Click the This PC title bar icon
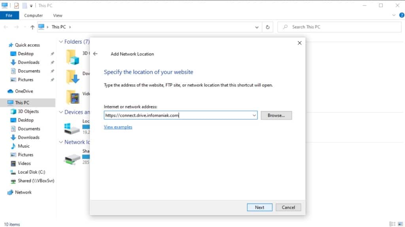Viewport: 405px width, 227px height. click(5, 6)
